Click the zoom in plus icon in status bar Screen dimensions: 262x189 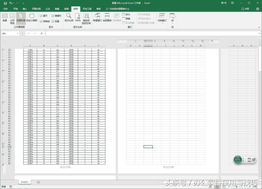pos(250,187)
